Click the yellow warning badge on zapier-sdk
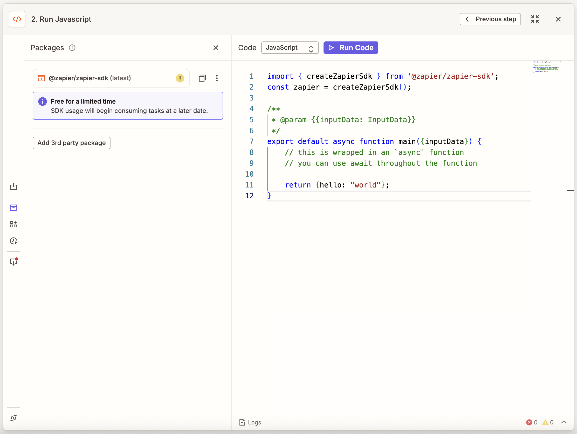 (180, 78)
